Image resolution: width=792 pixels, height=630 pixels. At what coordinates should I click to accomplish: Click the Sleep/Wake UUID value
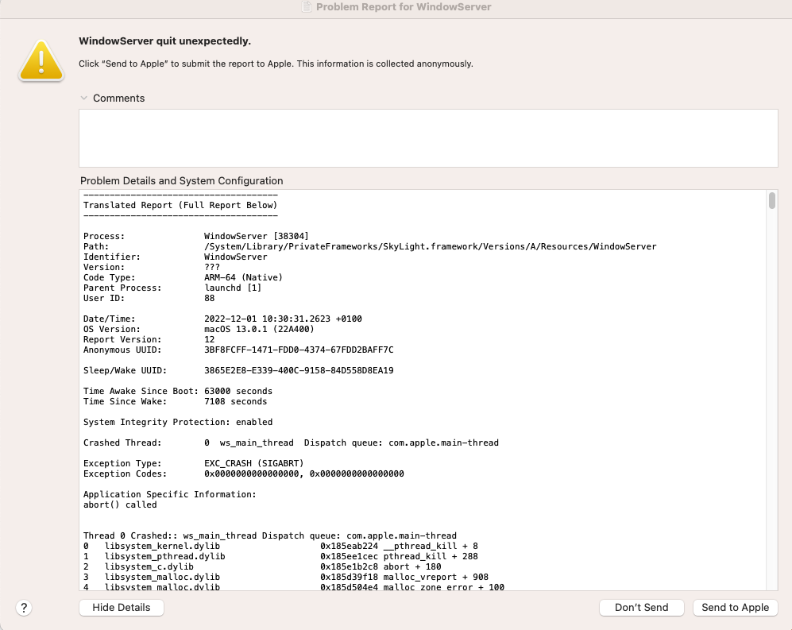(x=299, y=370)
